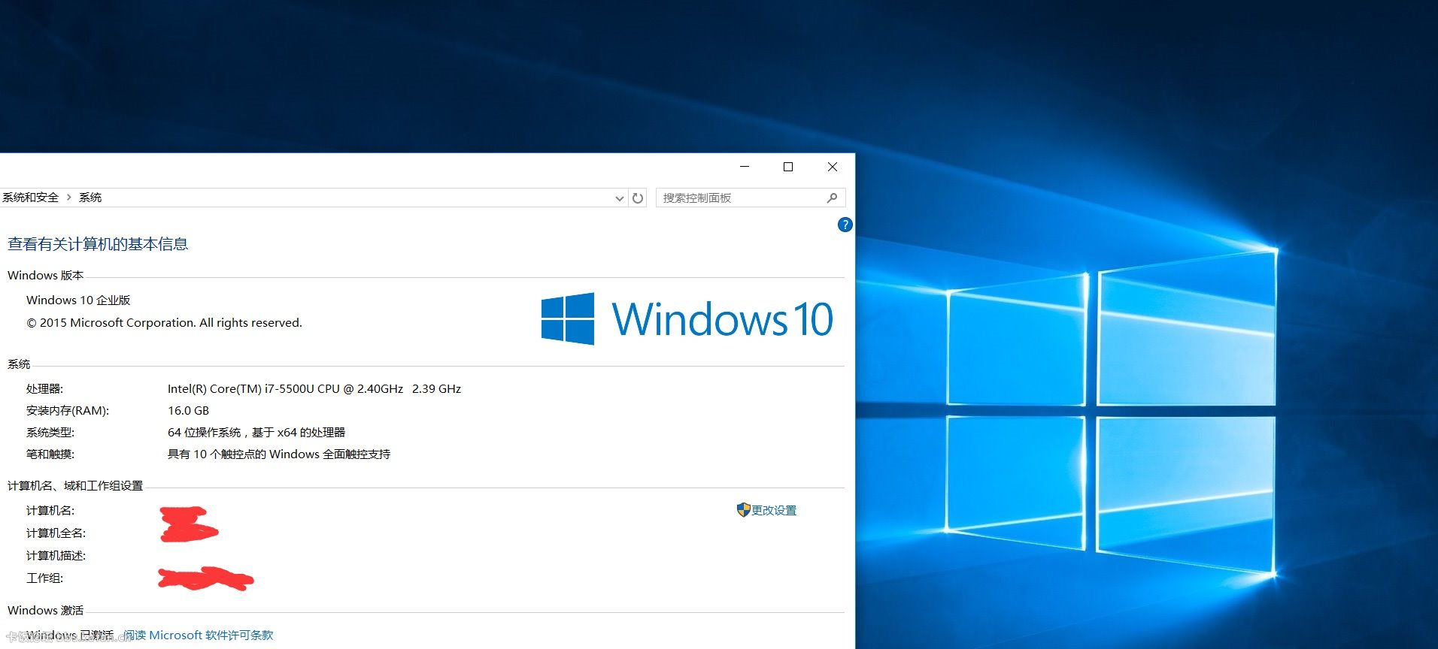Select 64 位操作系统 system type text
Screen dimensions: 1438x649
point(256,432)
